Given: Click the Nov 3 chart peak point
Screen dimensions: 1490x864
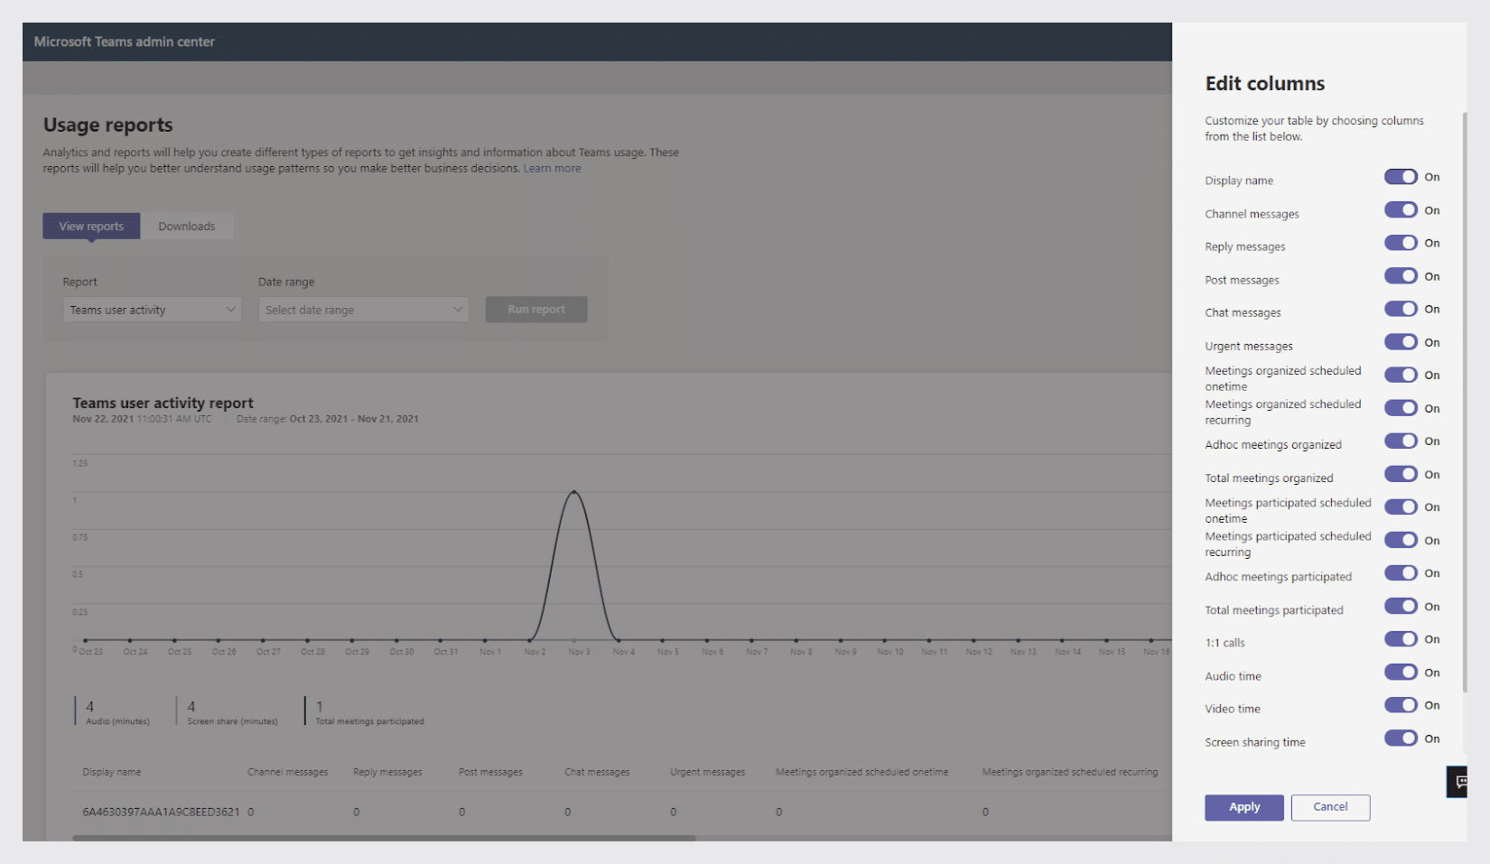Looking at the screenshot, I should point(574,492).
